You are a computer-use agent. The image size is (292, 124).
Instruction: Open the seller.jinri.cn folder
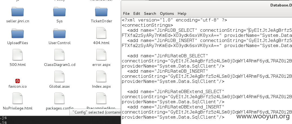18,12
